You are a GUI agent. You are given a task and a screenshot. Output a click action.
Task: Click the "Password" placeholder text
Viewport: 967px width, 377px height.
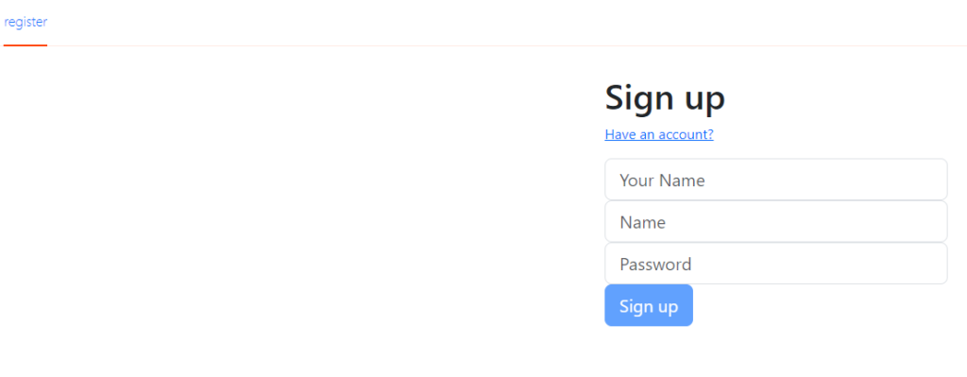click(655, 264)
